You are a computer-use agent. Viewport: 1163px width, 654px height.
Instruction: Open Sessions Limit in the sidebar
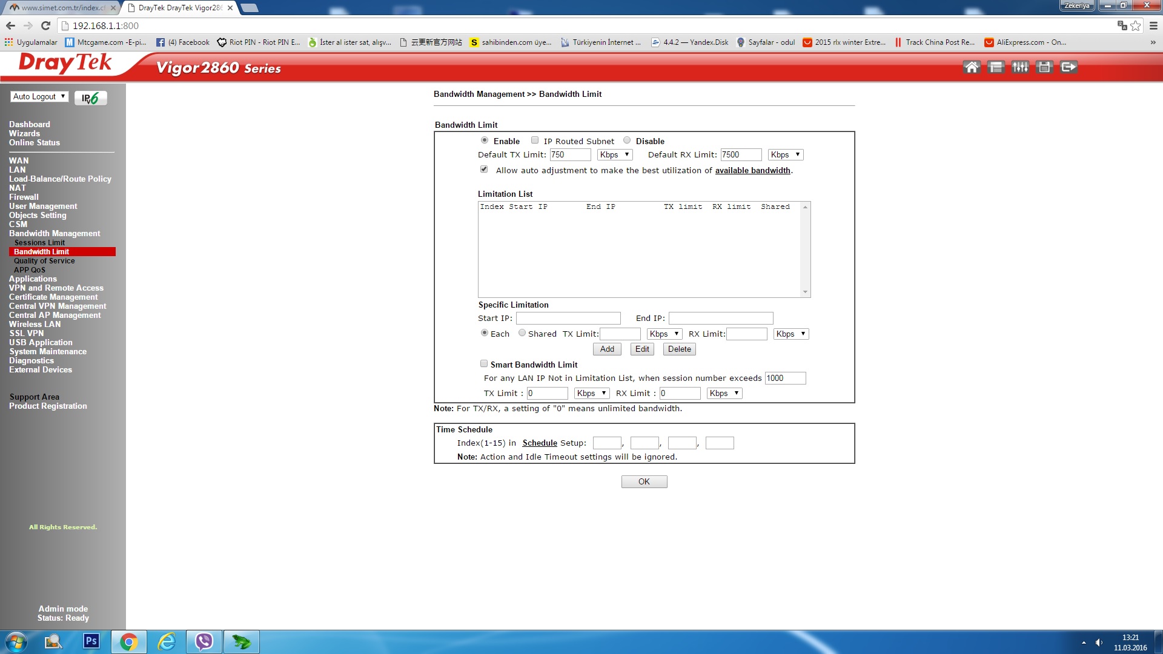tap(39, 243)
